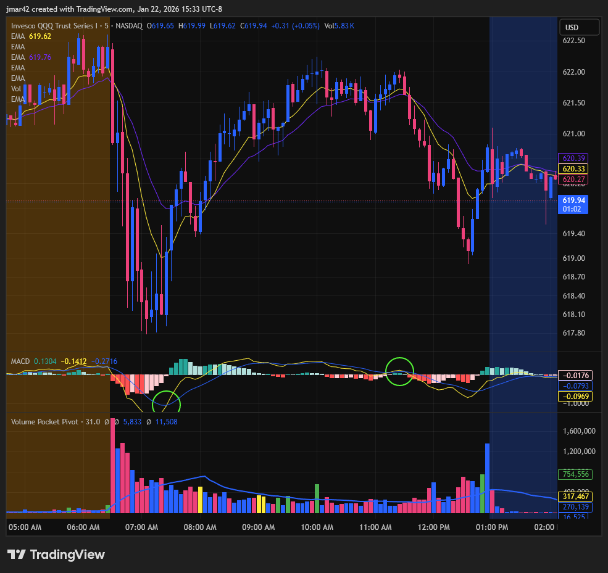Viewport: 608px width, 573px height.
Task: Click the green 754,556 volume axis label
Action: click(573, 474)
